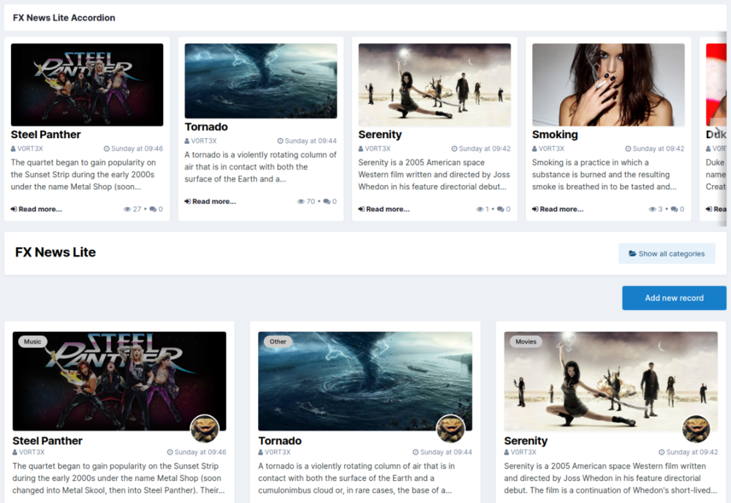Viewport: 731px width, 503px height.
Task: Click views eye icon on Serenity accordion card
Action: pos(480,209)
